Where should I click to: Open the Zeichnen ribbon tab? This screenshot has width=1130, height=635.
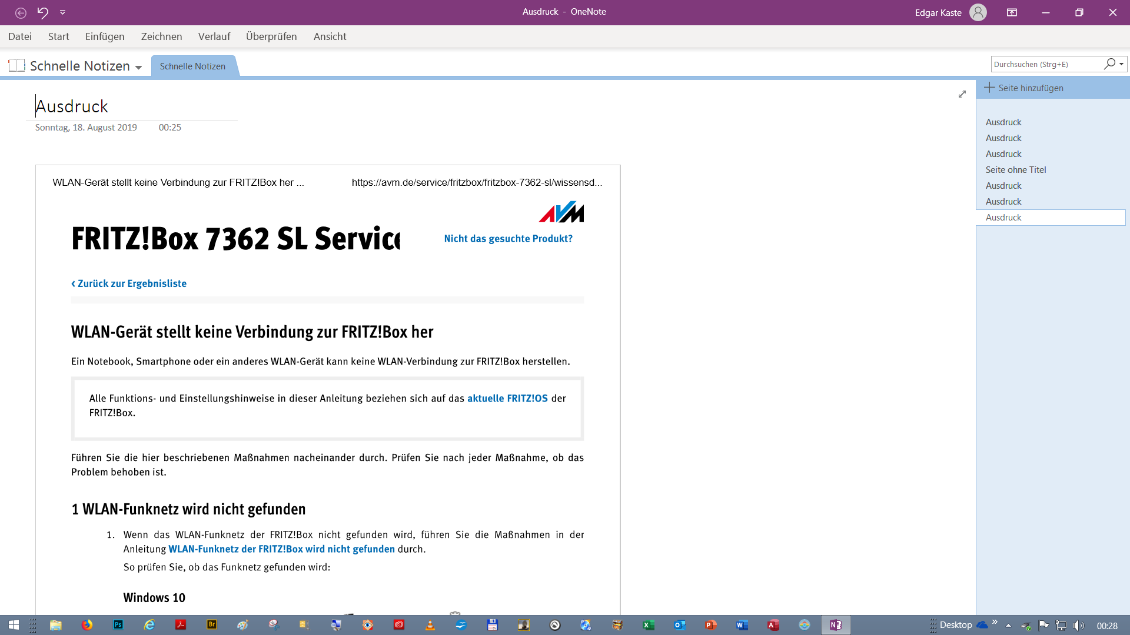161,36
